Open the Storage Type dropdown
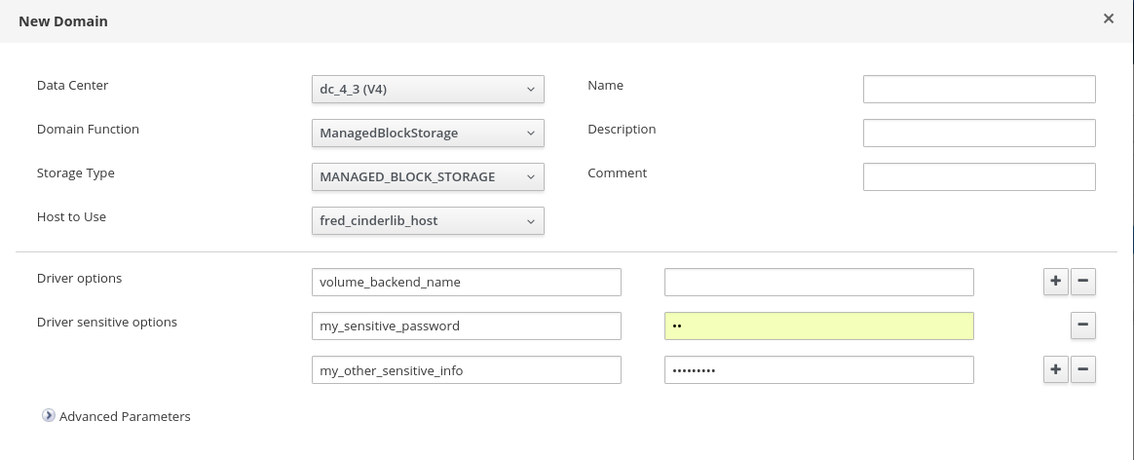The height and width of the screenshot is (460, 1134). coord(427,176)
